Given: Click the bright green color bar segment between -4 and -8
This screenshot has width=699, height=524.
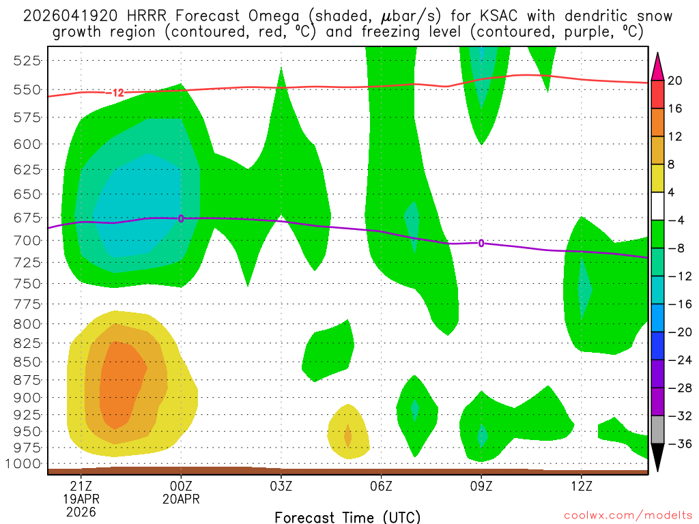Looking at the screenshot, I should pyautogui.click(x=657, y=234).
